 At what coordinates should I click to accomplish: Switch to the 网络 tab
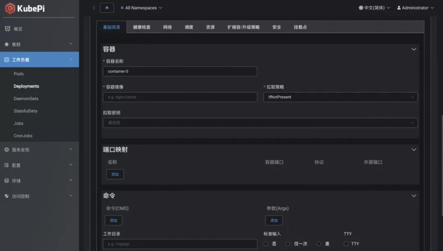click(x=167, y=27)
